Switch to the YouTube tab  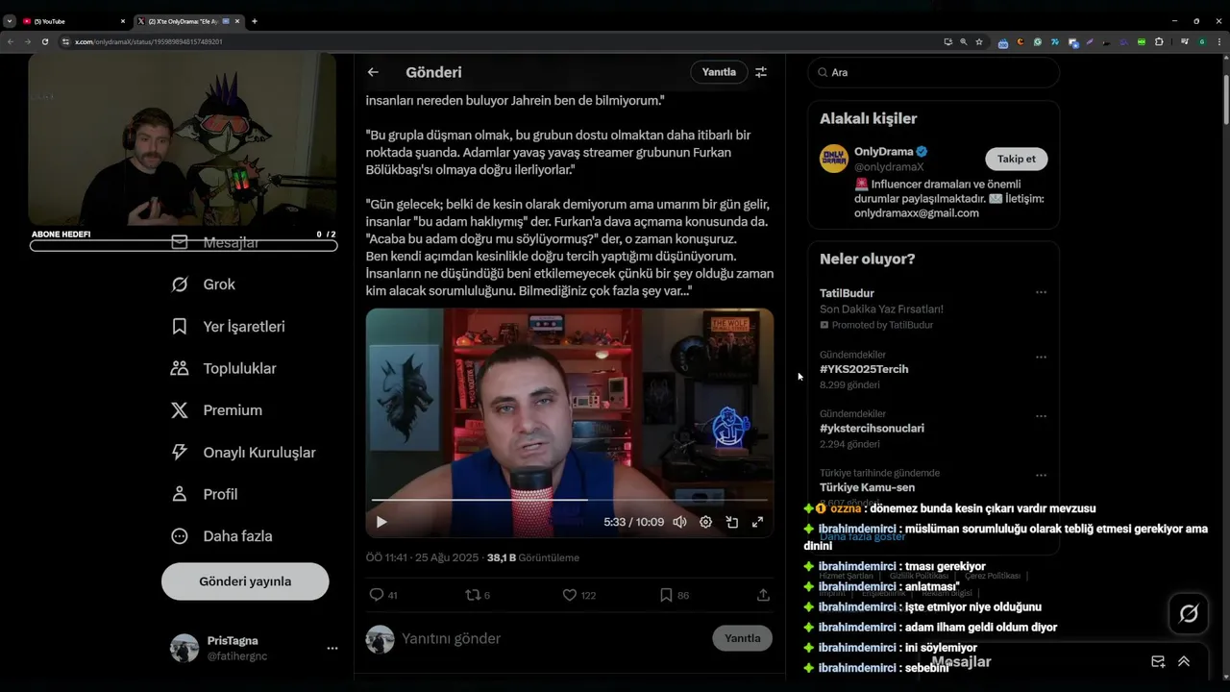pyautogui.click(x=73, y=20)
